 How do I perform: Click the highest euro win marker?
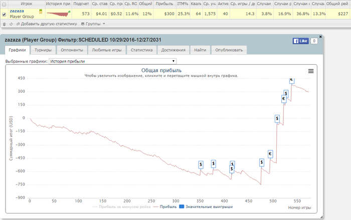click(x=291, y=80)
